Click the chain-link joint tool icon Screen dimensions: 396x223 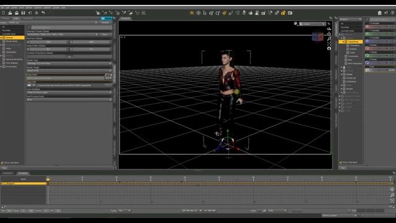(x=277, y=12)
